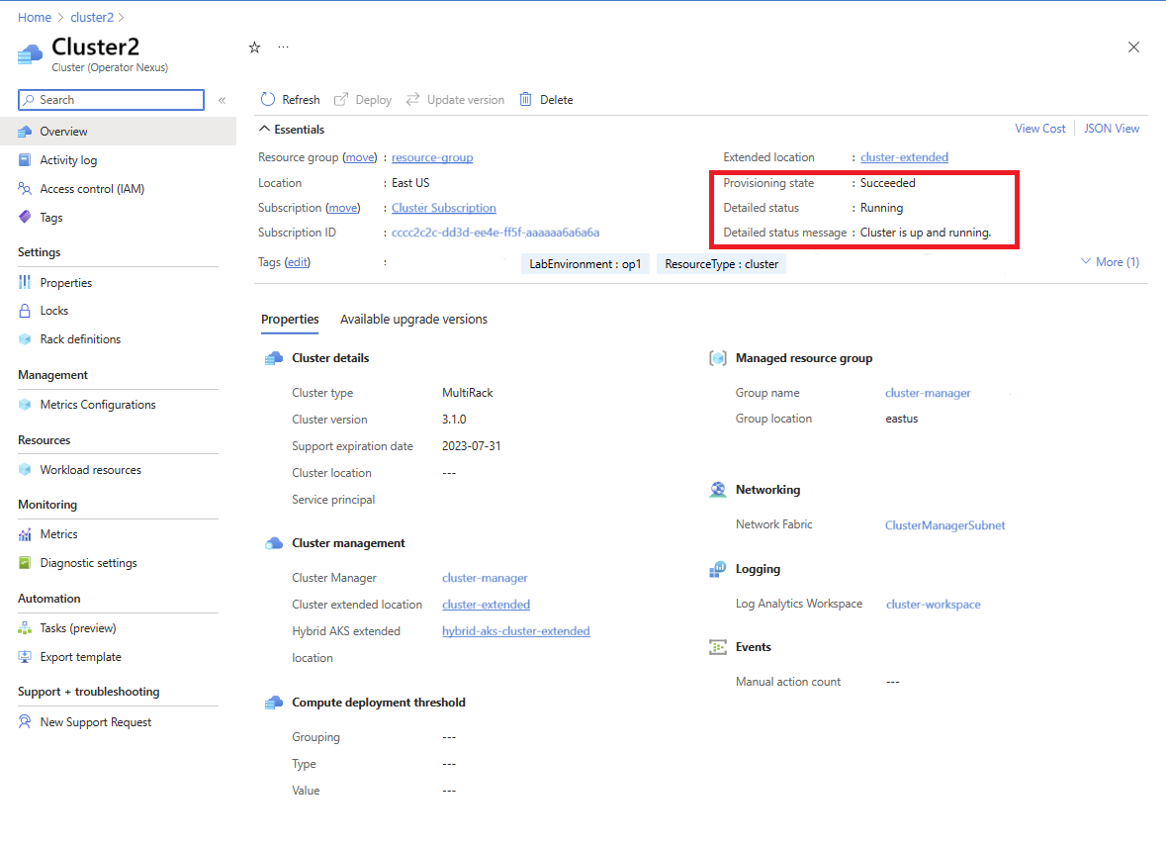Image resolution: width=1166 pixels, height=847 pixels.
Task: Open Rack definitions in the sidebar
Action: pyautogui.click(x=80, y=339)
